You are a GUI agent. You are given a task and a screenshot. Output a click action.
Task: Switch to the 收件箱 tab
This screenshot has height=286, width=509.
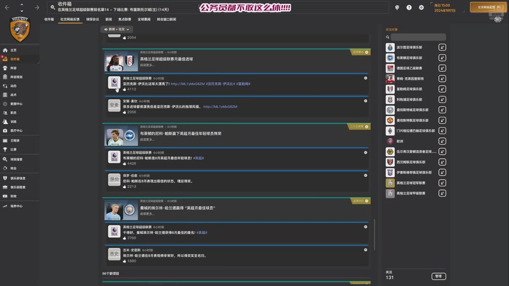tap(49, 20)
